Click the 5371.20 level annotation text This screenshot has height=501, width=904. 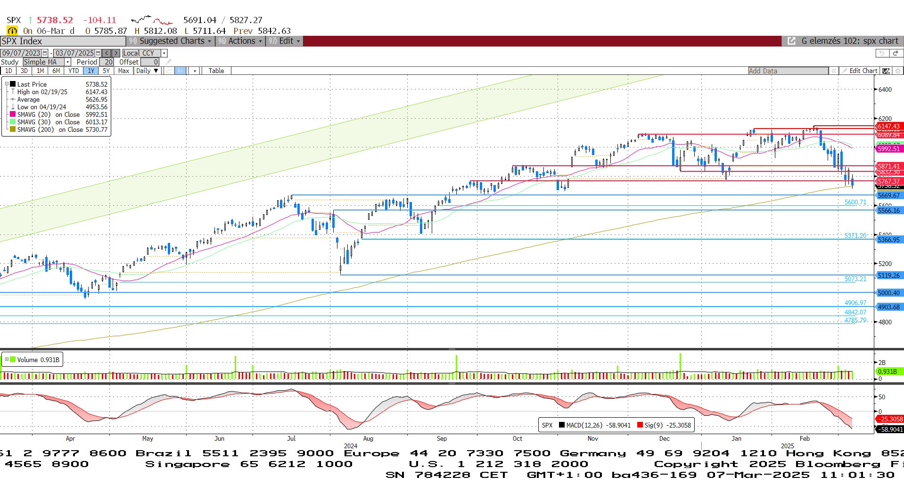pos(855,235)
